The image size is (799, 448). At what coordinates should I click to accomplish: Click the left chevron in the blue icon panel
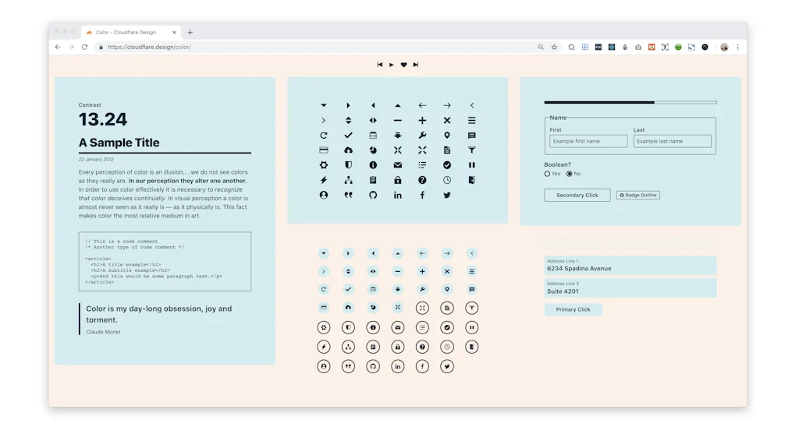[x=472, y=105]
